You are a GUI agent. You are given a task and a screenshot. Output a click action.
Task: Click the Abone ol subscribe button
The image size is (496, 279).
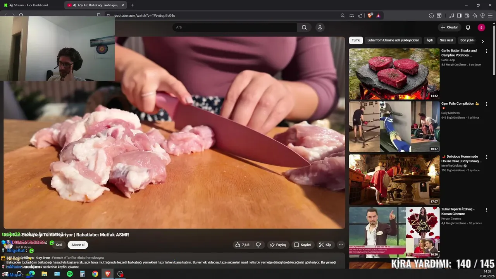pos(77,245)
